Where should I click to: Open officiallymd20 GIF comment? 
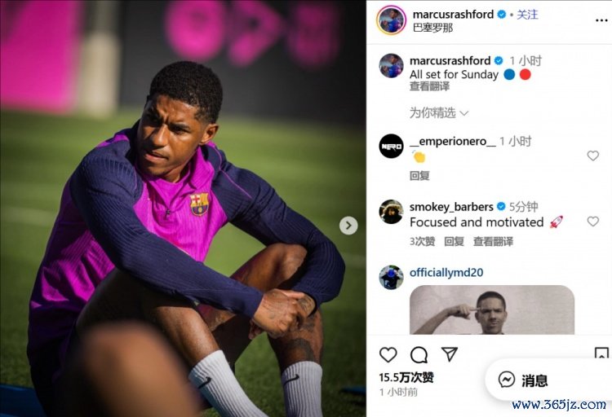coord(492,309)
